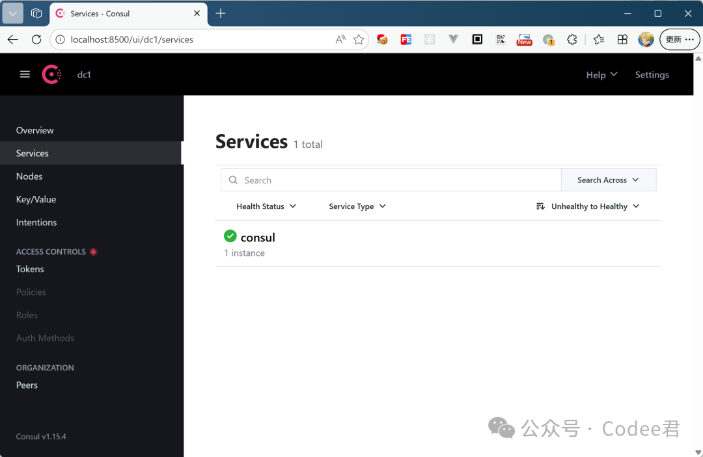Click the browser update button
The height and width of the screenshot is (457, 703).
tap(679, 40)
